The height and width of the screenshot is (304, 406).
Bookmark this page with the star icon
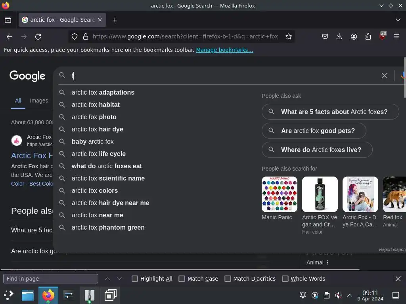[289, 37]
